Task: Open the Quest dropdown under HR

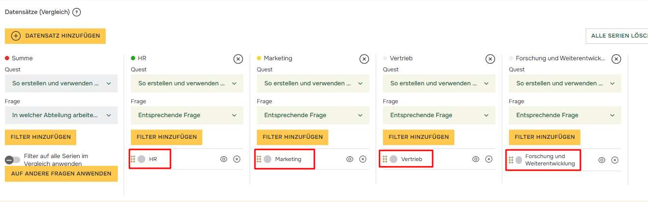Action: (187, 83)
